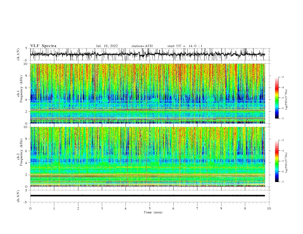
Task: Click the "ch.1(V)" axis label
Action: tap(18, 54)
